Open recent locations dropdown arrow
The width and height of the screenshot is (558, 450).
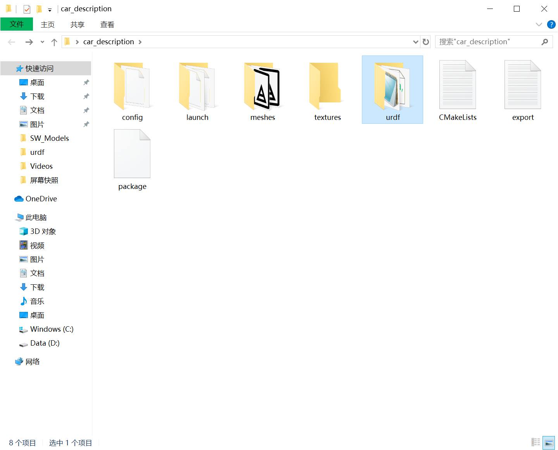coord(42,42)
